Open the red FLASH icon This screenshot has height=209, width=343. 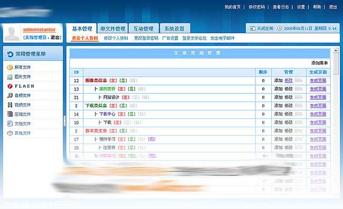[10, 86]
